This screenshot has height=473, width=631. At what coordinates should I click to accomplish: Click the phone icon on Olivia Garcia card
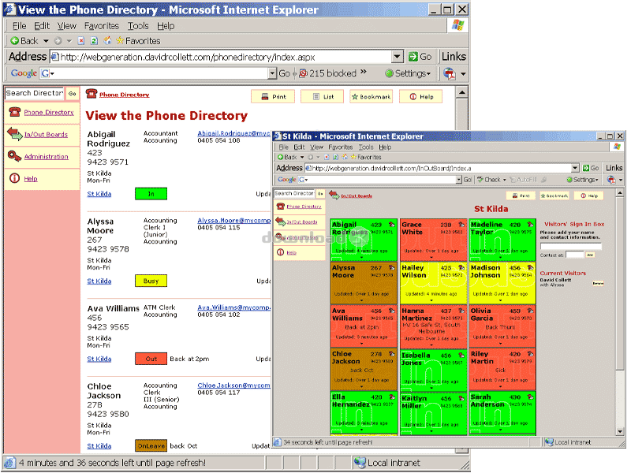[x=530, y=311]
